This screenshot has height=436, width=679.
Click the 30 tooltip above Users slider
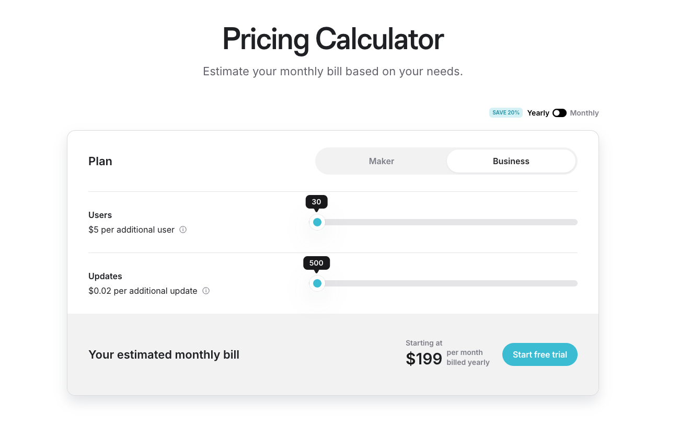(317, 202)
